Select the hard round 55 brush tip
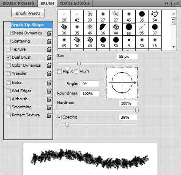The height and width of the screenshot is (175, 181). point(129,29)
